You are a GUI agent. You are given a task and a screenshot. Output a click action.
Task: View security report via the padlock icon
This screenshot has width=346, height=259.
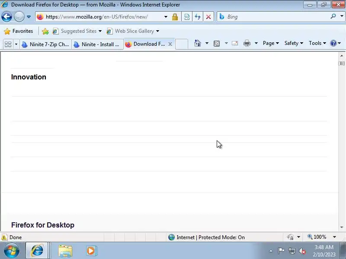pos(175,17)
